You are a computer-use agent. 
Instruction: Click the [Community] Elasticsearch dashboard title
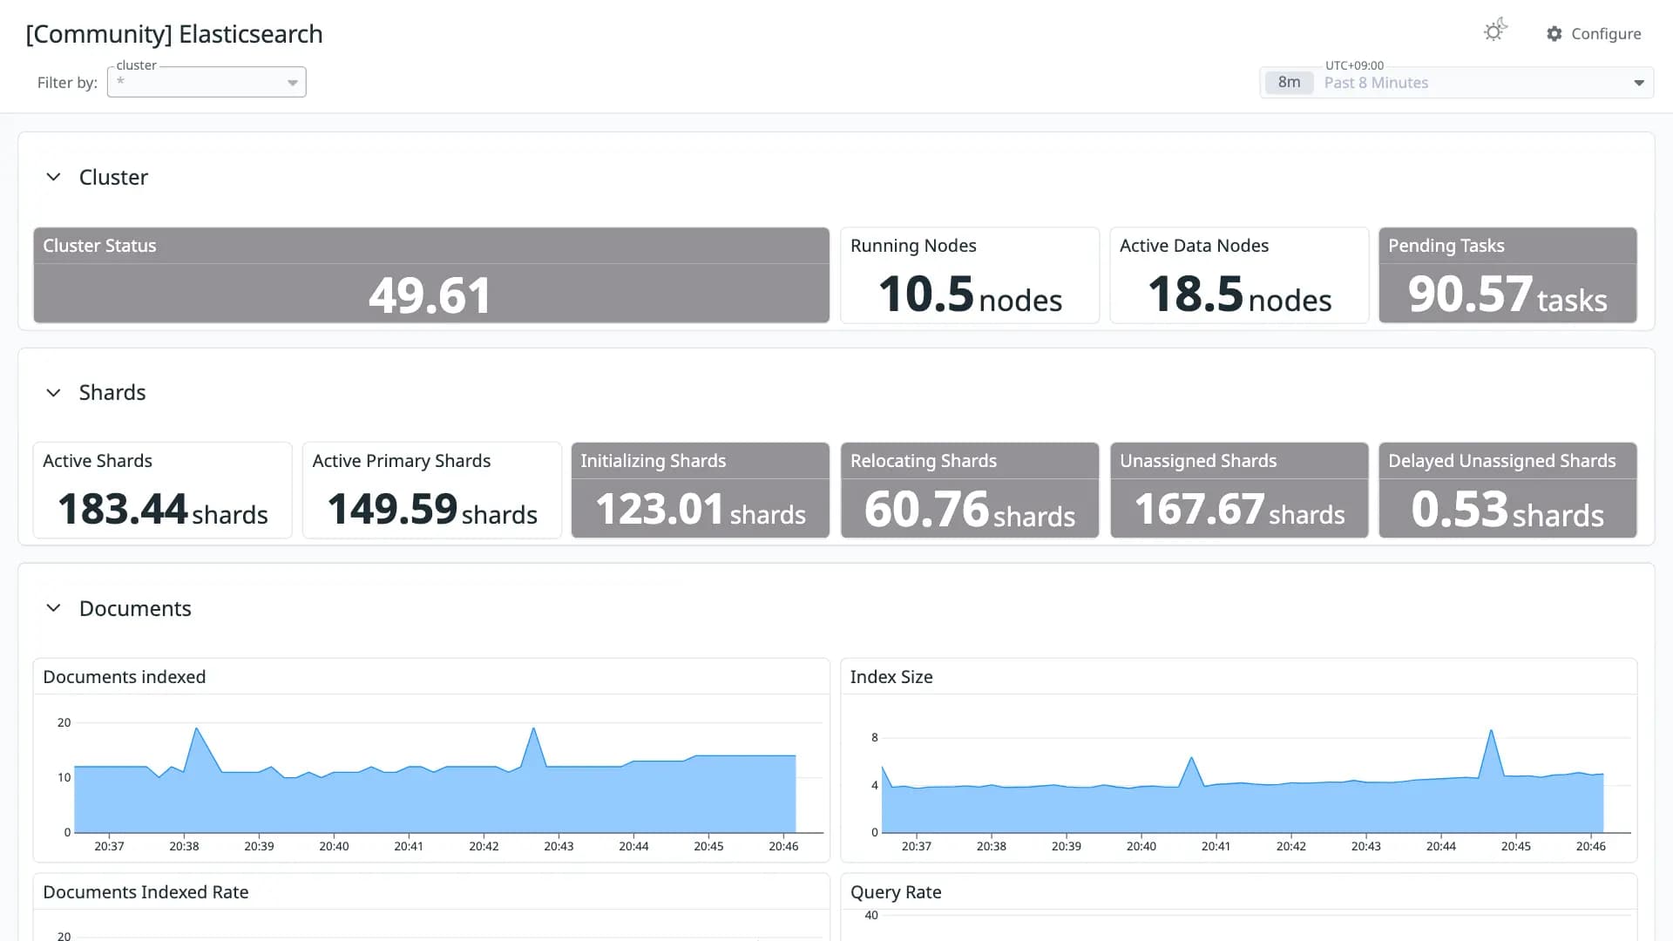tap(174, 34)
